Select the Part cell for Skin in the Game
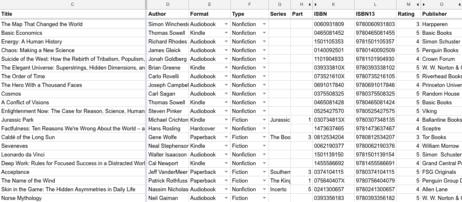462x202 pixels. pyautogui.click(x=301, y=189)
